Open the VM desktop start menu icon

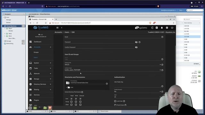click(x=30, y=108)
